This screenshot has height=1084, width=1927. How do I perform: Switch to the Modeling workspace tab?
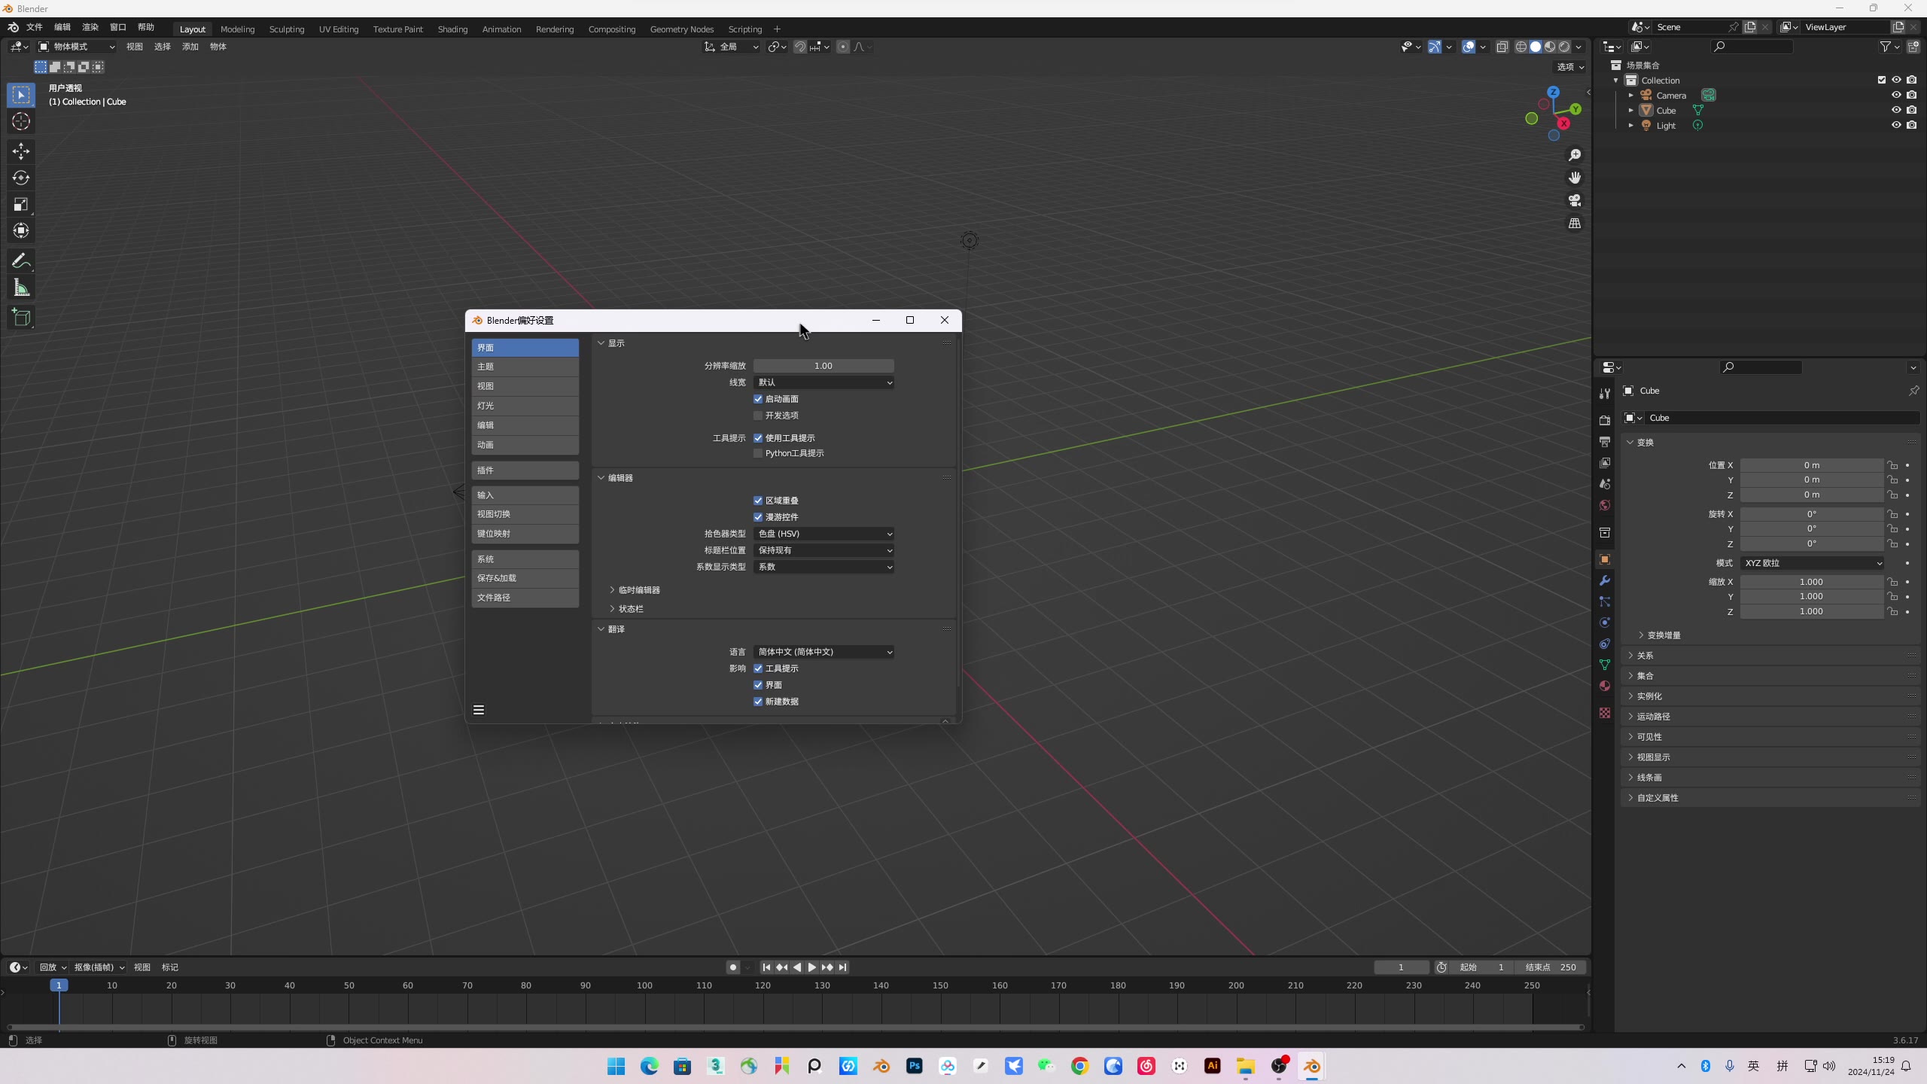(x=238, y=29)
